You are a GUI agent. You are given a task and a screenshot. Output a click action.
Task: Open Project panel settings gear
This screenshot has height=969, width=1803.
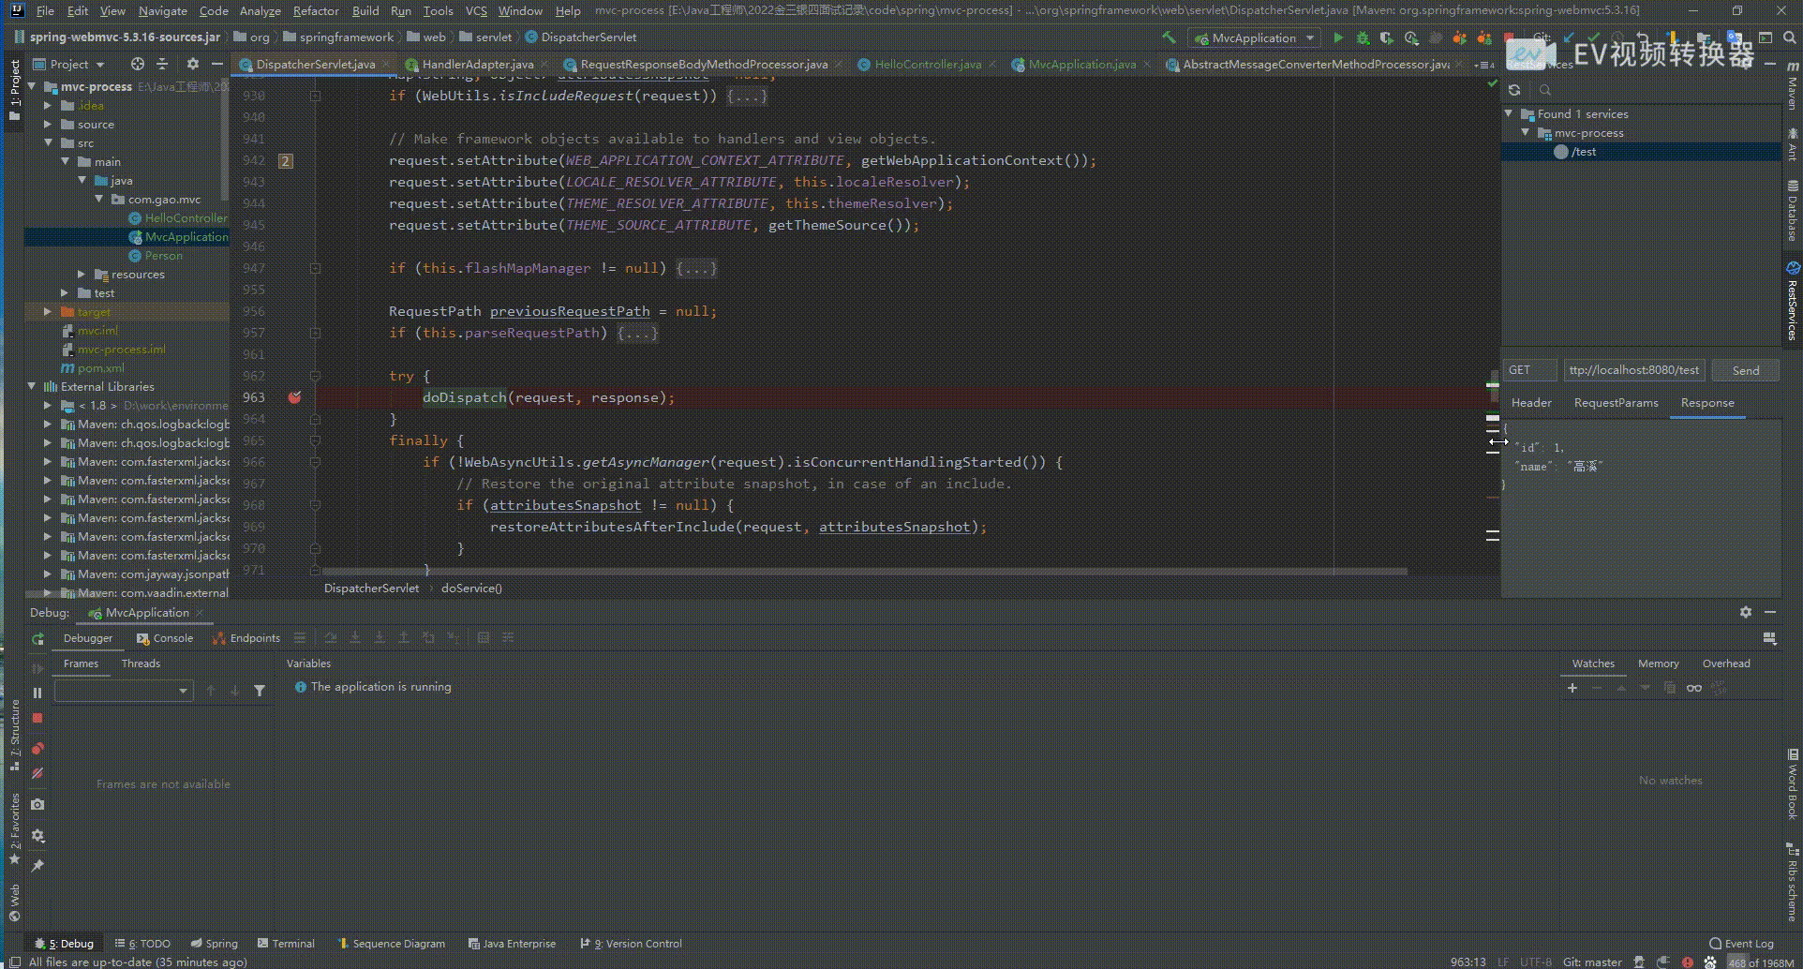[192, 64]
